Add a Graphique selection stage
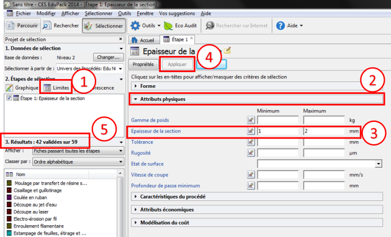This screenshot has width=391, height=237. coord(22,88)
